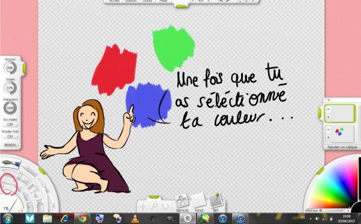
Task: Collapse the top menu bar green tab
Action: [x=181, y=7]
